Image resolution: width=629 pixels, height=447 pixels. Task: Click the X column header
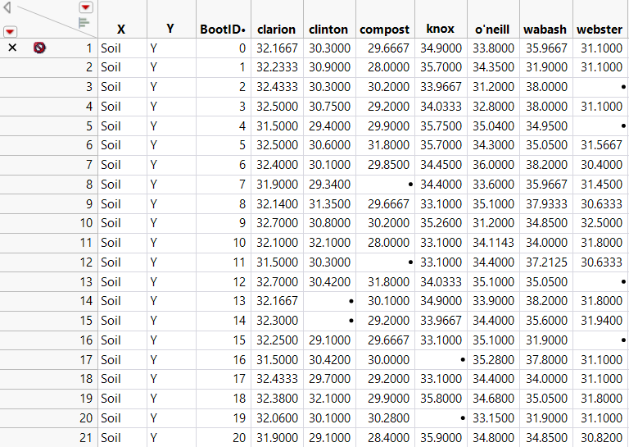[121, 29]
